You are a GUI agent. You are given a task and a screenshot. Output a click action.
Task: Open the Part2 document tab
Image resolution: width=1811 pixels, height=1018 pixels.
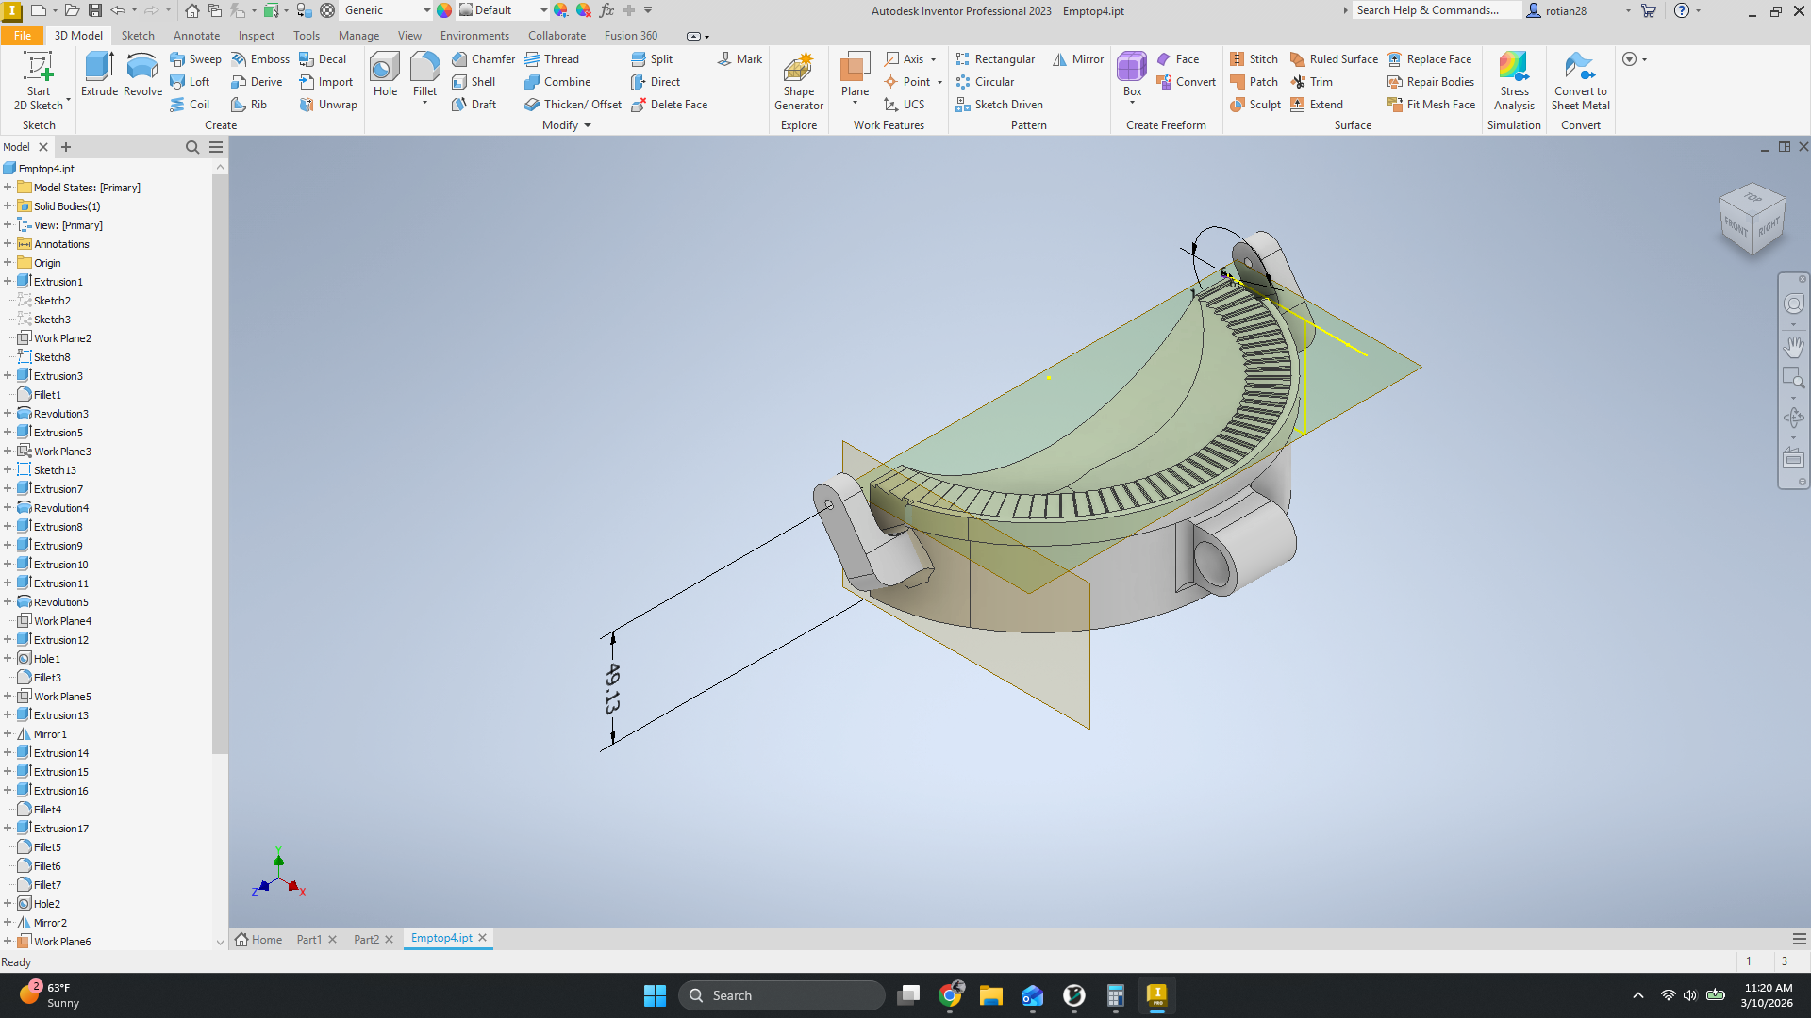click(x=366, y=939)
